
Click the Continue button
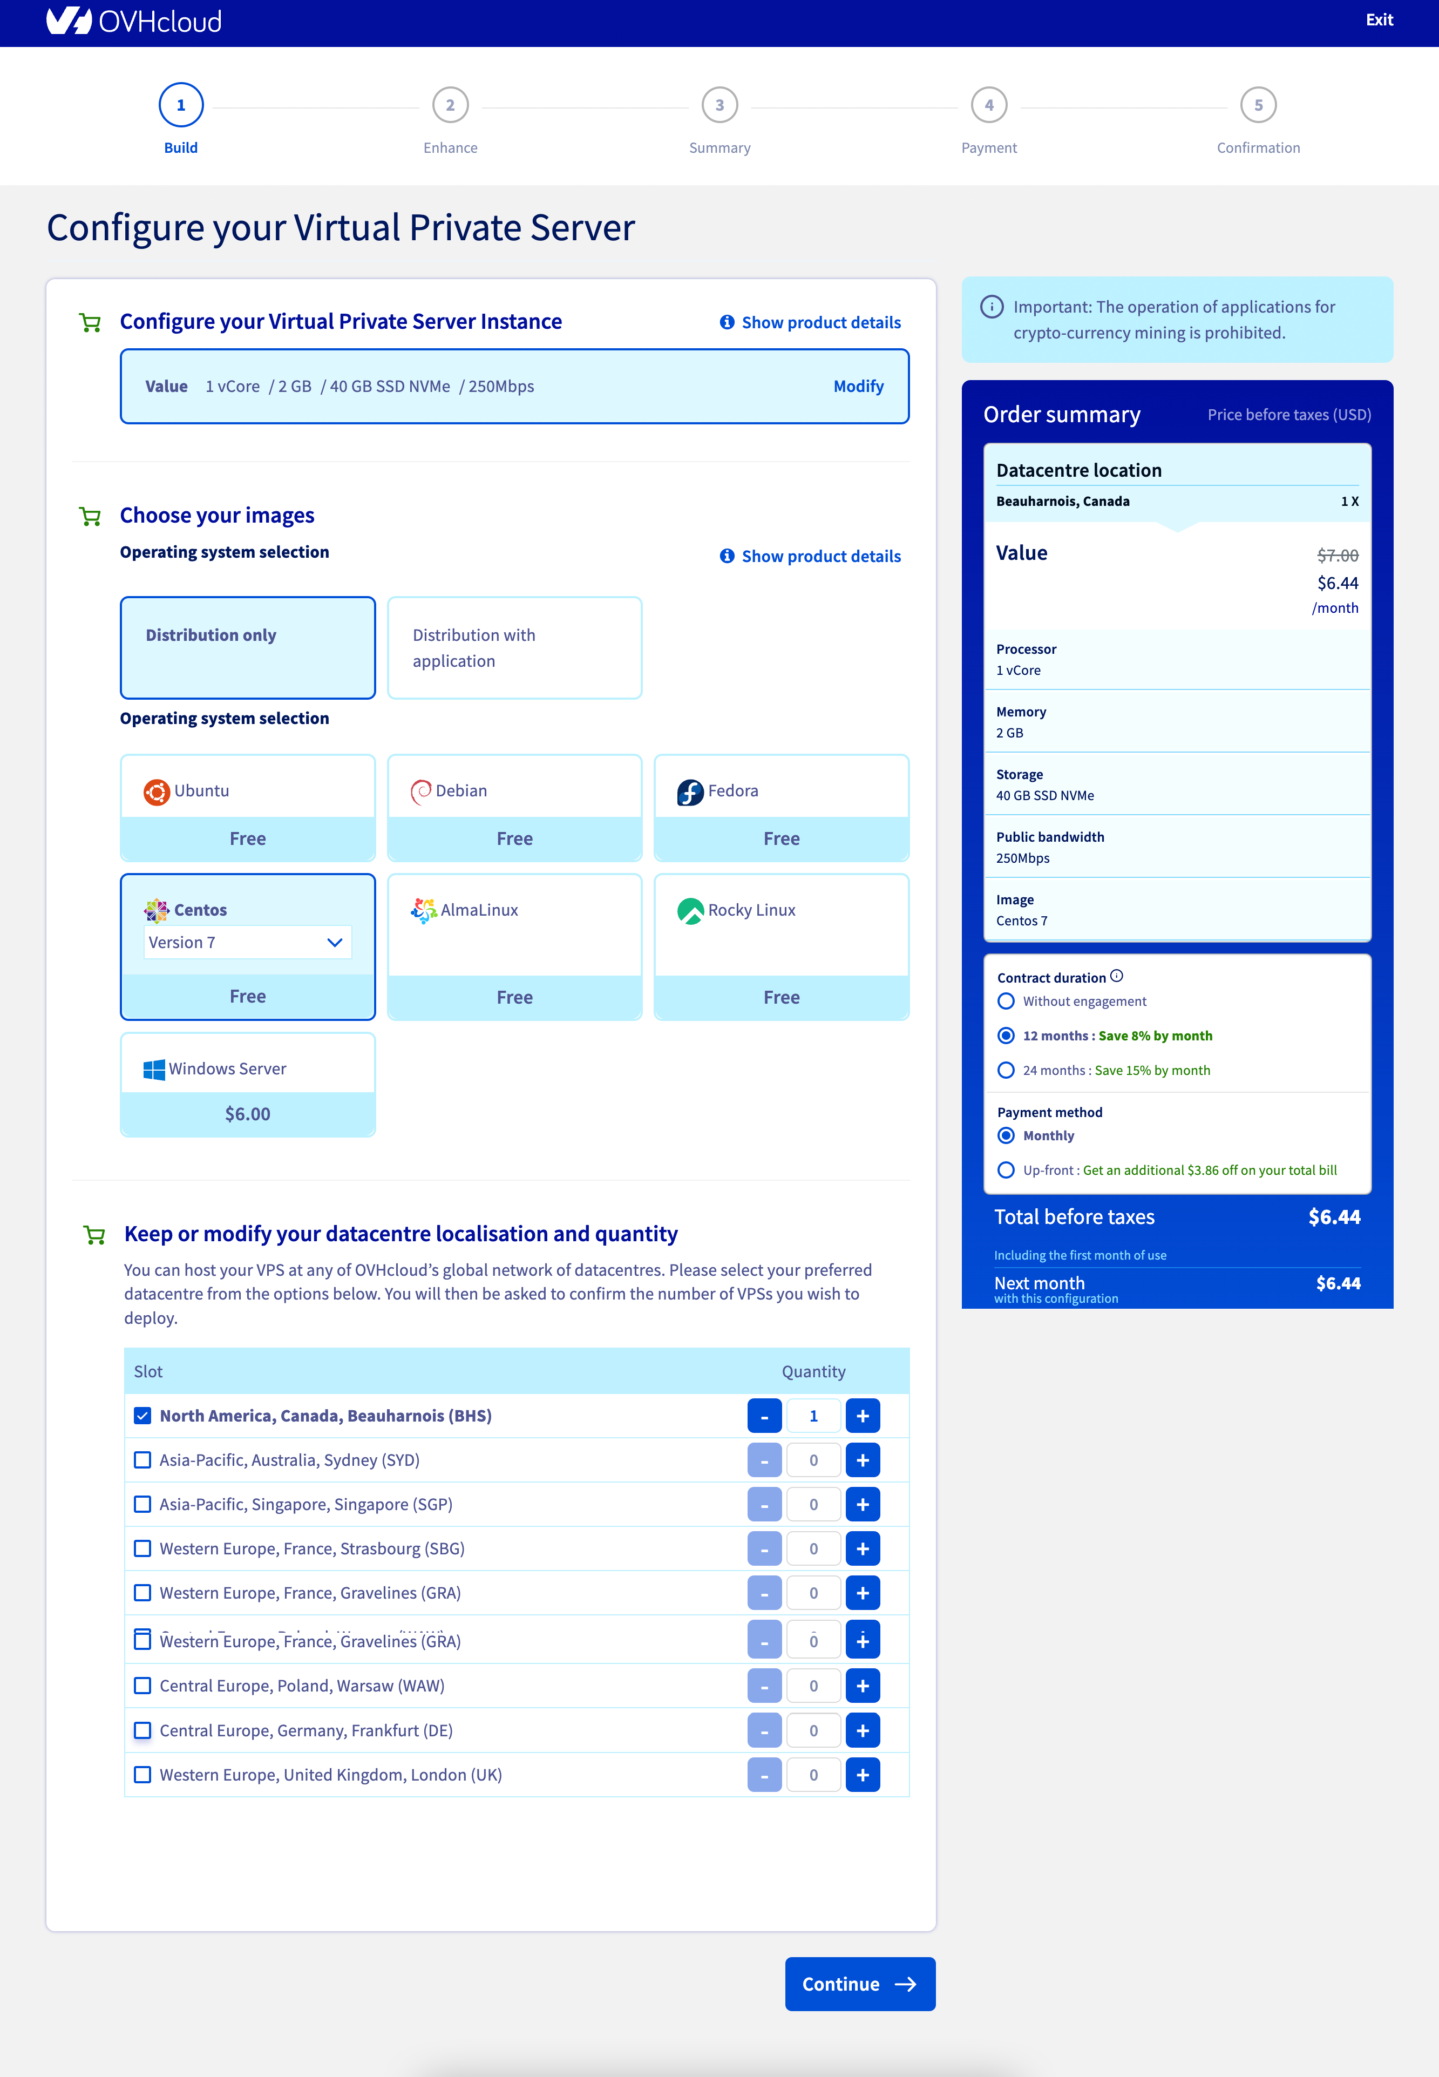pos(860,1984)
